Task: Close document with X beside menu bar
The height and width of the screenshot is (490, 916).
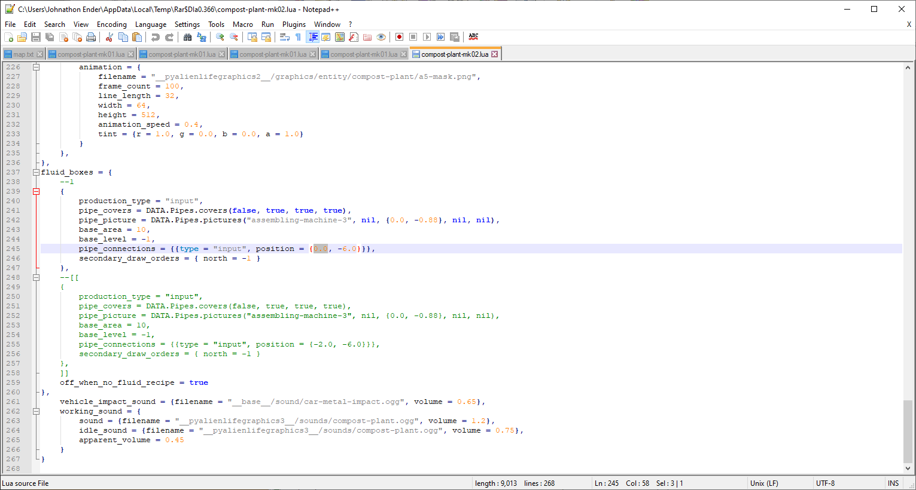Action: pyautogui.click(x=909, y=24)
